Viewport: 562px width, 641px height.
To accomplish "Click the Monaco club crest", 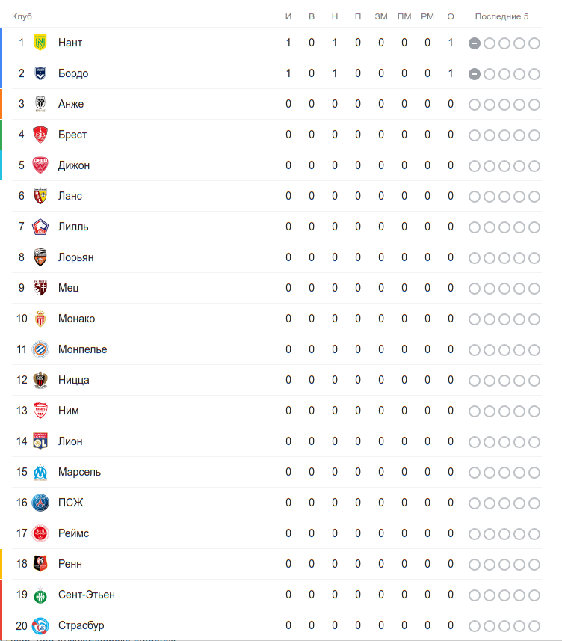I will pyautogui.click(x=40, y=319).
